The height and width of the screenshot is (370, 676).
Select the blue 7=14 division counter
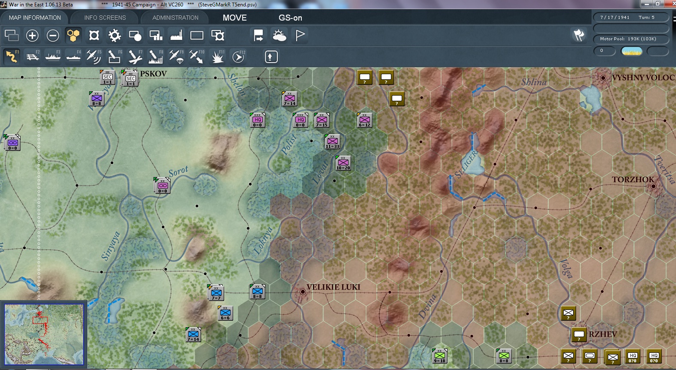pos(193,334)
